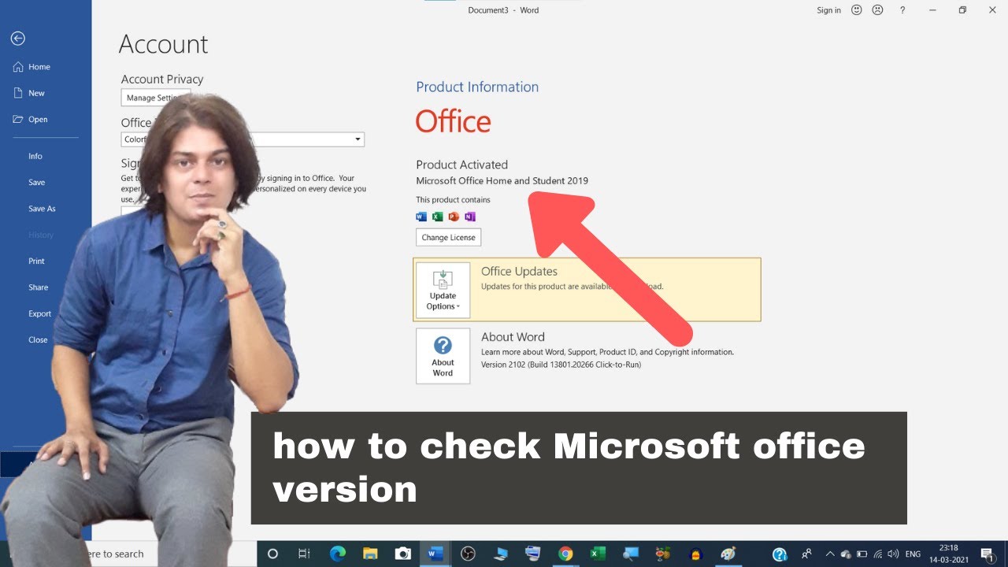This screenshot has width=1008, height=567.
Task: Click ENG language indicator
Action: tap(913, 554)
